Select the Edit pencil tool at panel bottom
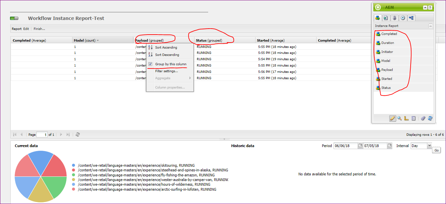446x204 pixels. [x=393, y=118]
